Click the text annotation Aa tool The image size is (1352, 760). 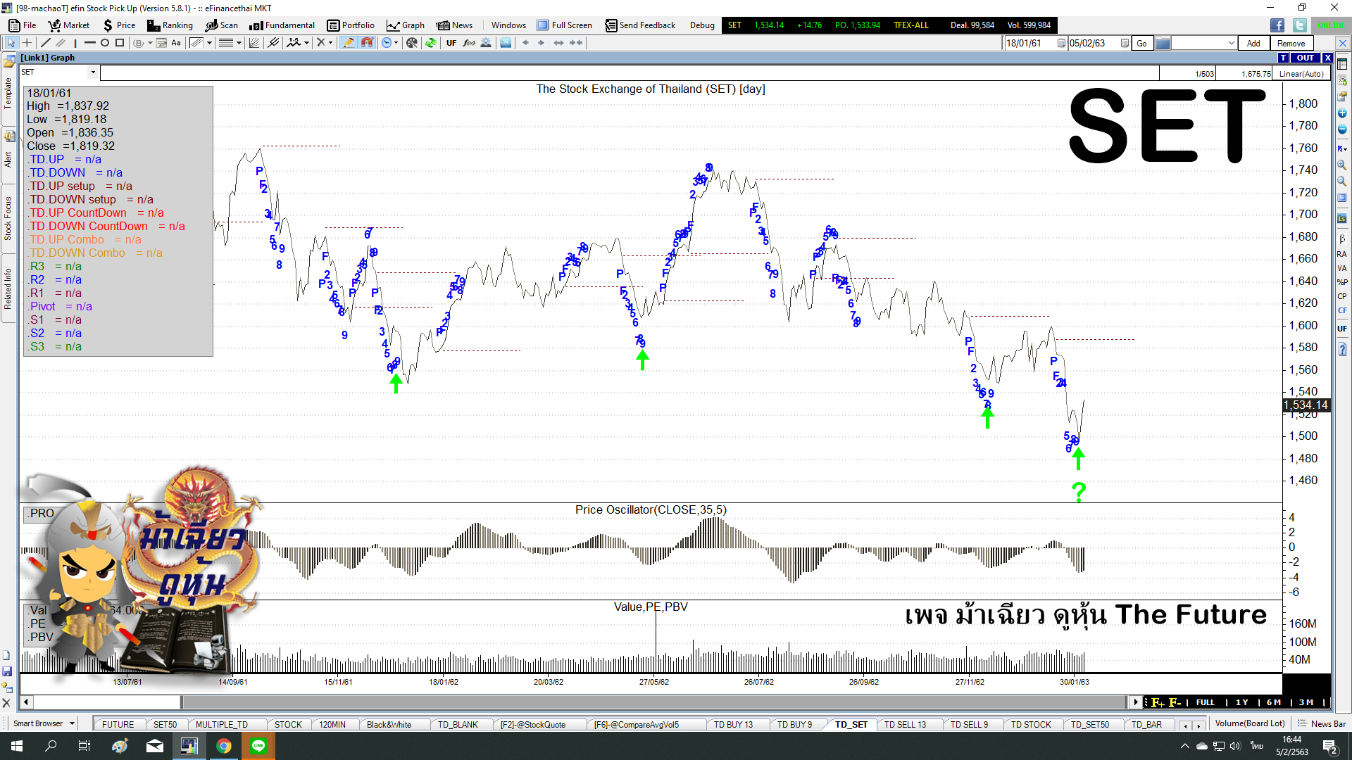pyautogui.click(x=176, y=43)
